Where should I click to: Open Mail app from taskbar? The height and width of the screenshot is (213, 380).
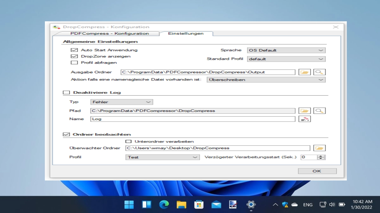(x=216, y=204)
